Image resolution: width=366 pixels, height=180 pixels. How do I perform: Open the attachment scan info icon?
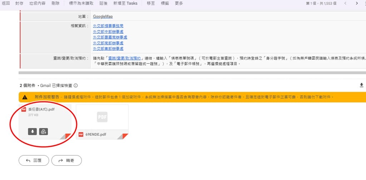76,86
